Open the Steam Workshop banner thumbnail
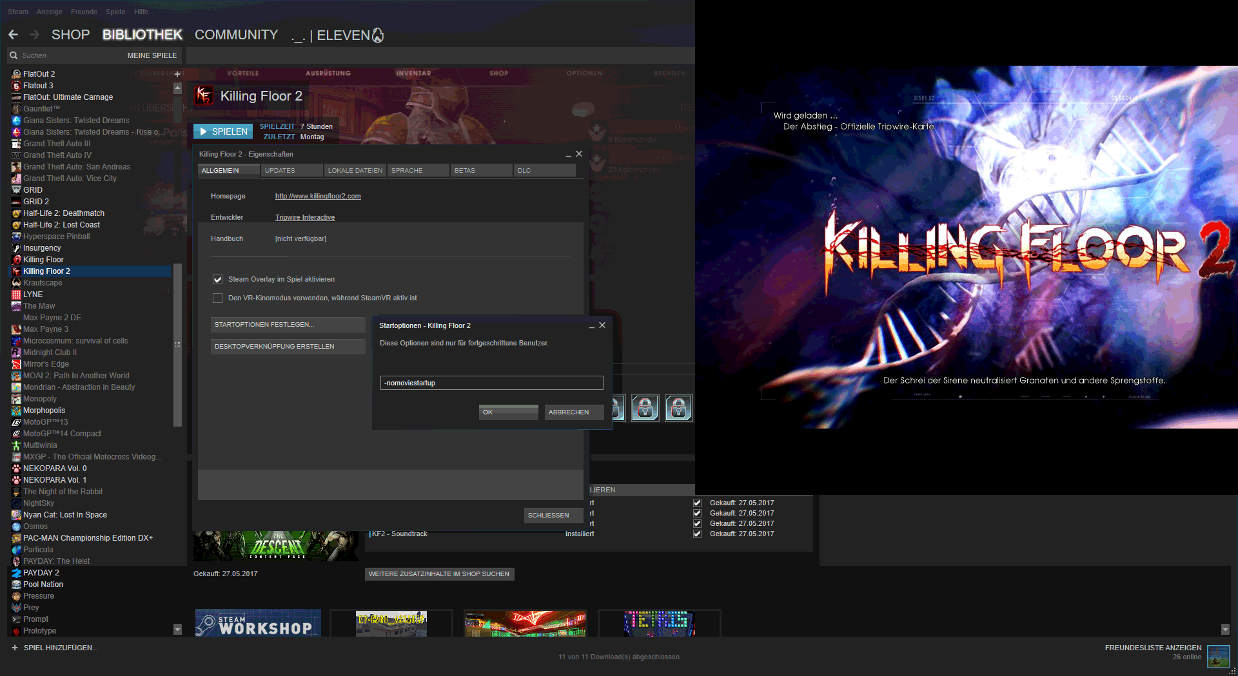1238x676 pixels. (258, 623)
